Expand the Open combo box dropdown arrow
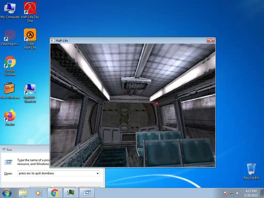This screenshot has width=264, height=198. pos(97,174)
